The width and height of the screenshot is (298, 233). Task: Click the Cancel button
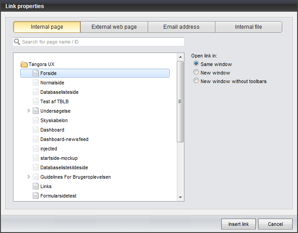click(x=275, y=224)
